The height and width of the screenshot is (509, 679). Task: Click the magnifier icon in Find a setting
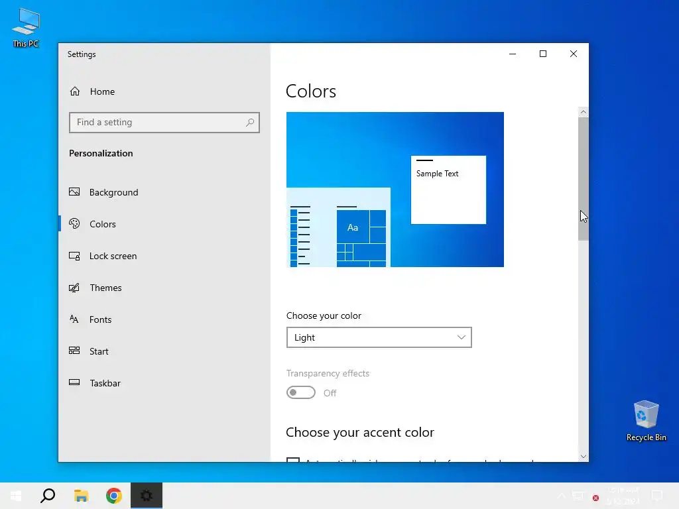250,123
